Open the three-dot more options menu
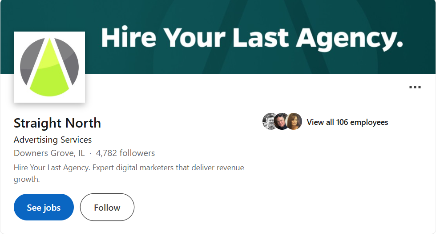The width and height of the screenshot is (436, 236). pyautogui.click(x=415, y=87)
